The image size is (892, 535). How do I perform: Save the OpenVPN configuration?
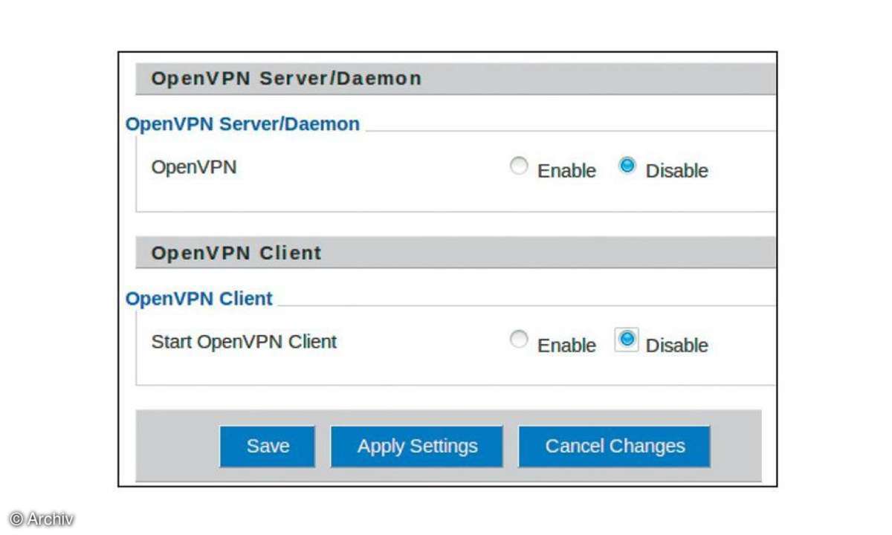(268, 447)
